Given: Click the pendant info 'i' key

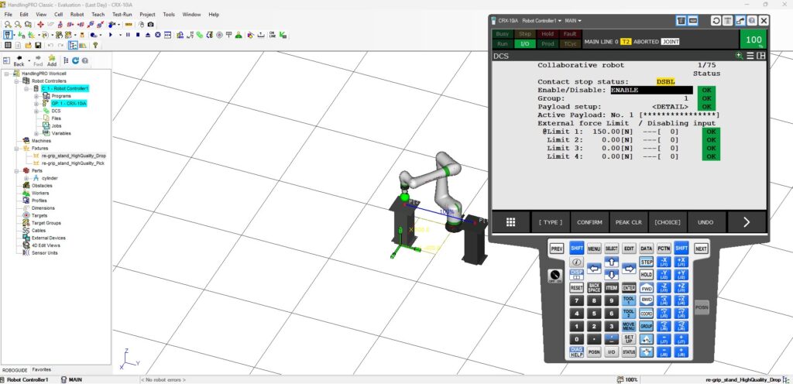Looking at the screenshot, I should tap(576, 262).
